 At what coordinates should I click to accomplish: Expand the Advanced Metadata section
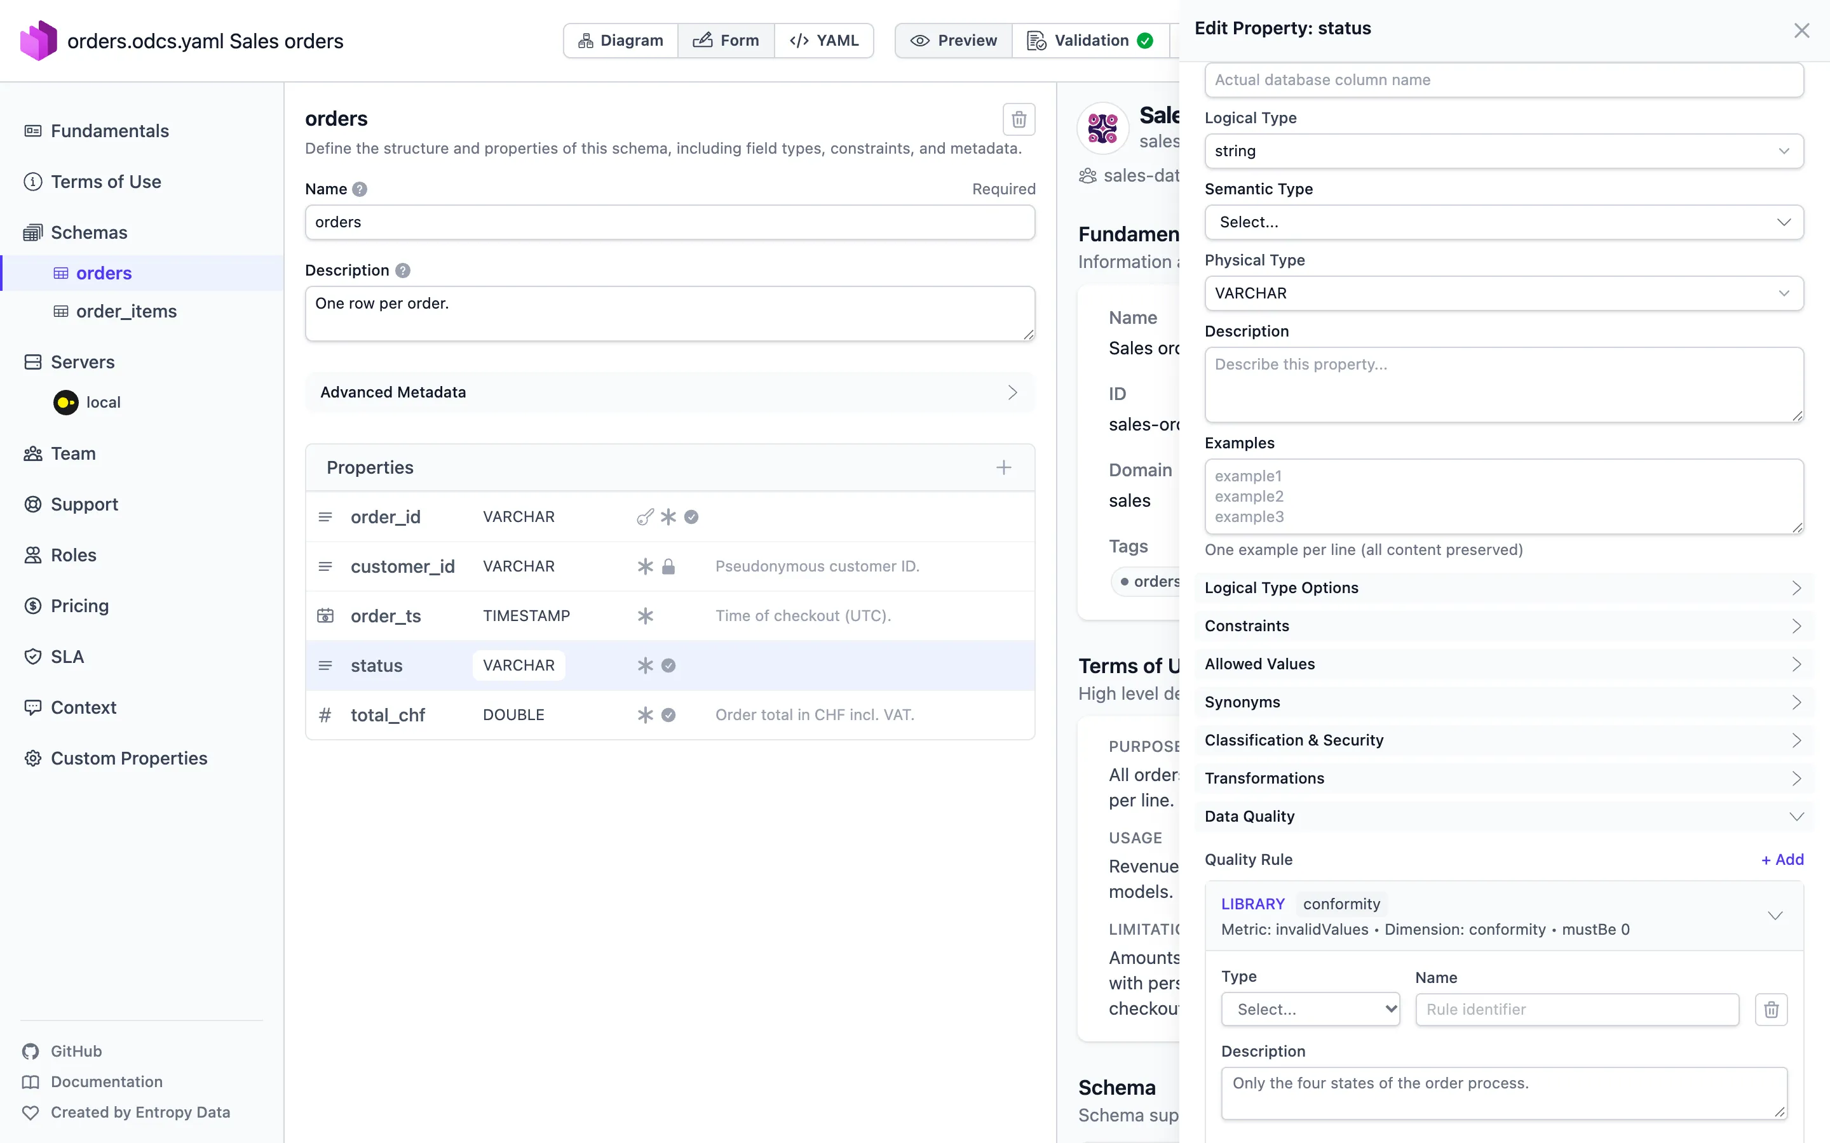[x=669, y=392]
